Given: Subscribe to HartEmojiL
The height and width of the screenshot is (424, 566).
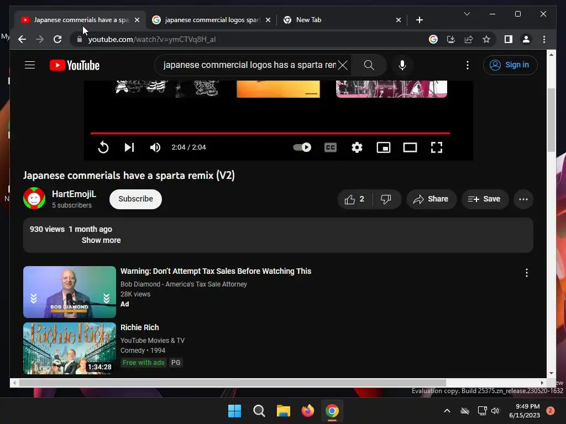Looking at the screenshot, I should (x=135, y=199).
